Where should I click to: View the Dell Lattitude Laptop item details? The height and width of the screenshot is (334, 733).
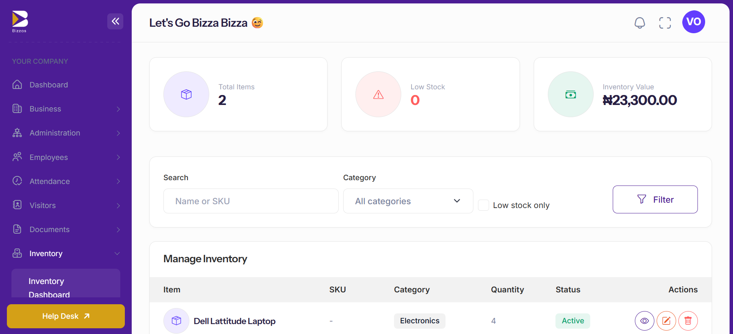click(644, 321)
